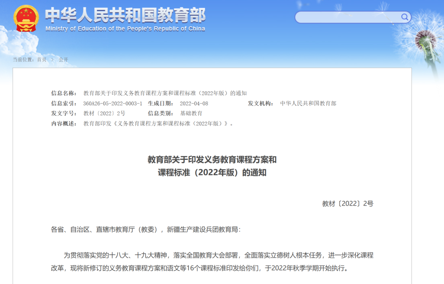
Task: Click the 发文机构 value 中华人民共和国教育部
Action: coord(308,104)
